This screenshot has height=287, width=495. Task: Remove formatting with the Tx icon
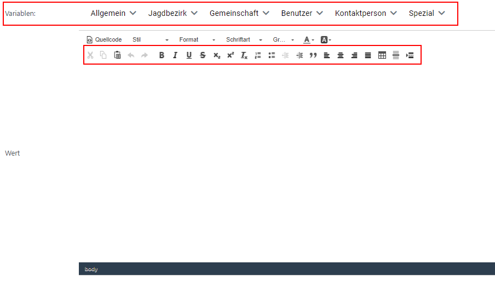(244, 55)
